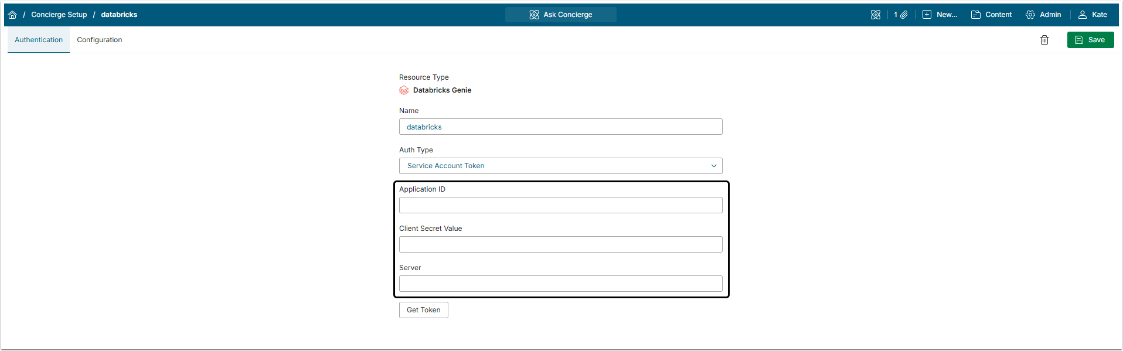This screenshot has width=1123, height=351.
Task: Focus the Server input field
Action: click(561, 284)
